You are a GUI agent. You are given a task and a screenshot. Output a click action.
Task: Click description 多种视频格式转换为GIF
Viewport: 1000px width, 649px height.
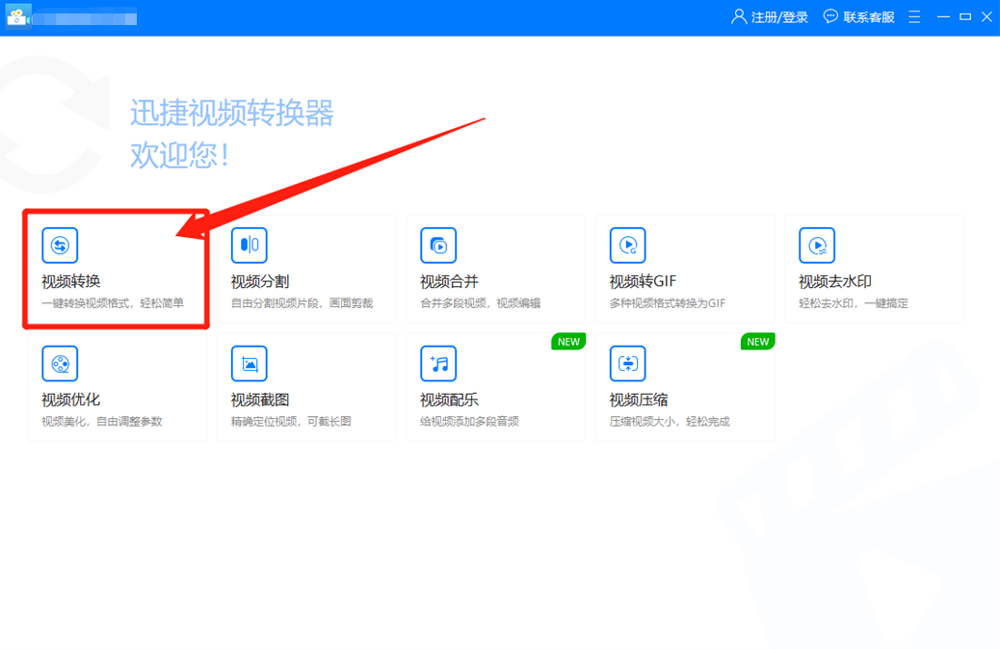(668, 303)
